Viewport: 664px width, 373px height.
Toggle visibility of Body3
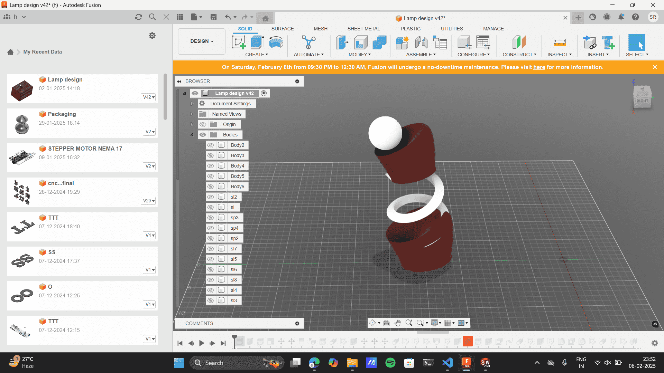point(210,155)
